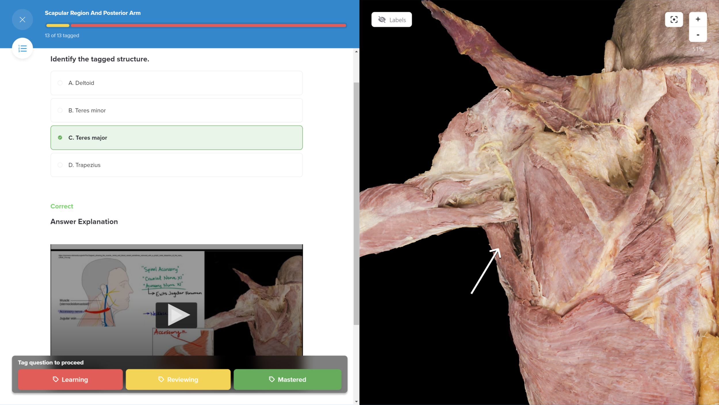Toggle the Labels visibility button
The width and height of the screenshot is (719, 405).
point(391,20)
